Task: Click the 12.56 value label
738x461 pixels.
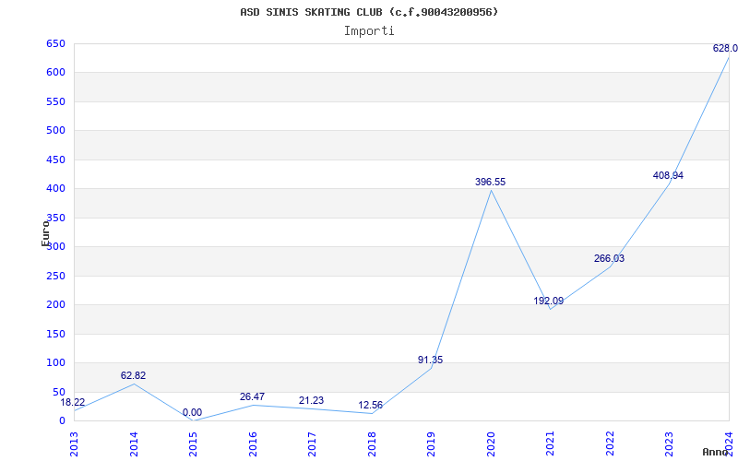Action: pyautogui.click(x=371, y=405)
